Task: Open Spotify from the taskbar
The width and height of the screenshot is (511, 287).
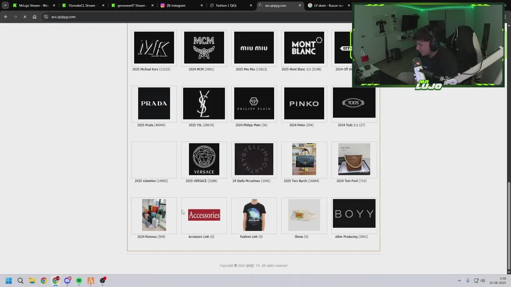Action: coord(79,281)
